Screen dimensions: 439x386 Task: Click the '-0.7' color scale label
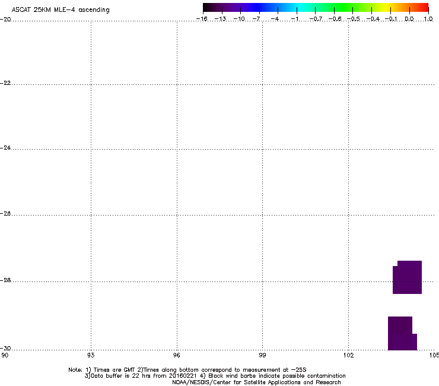pos(316,19)
